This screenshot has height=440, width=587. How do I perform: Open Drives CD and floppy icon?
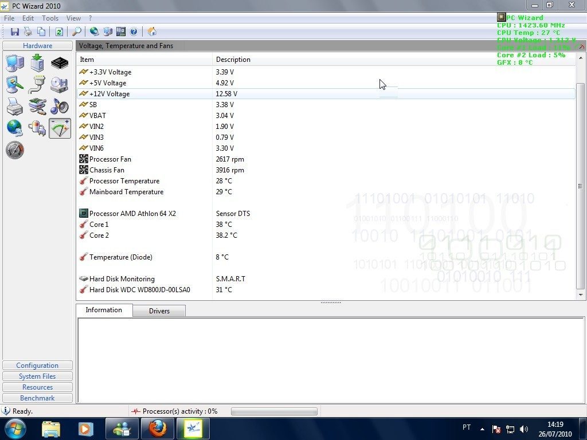coord(60,85)
